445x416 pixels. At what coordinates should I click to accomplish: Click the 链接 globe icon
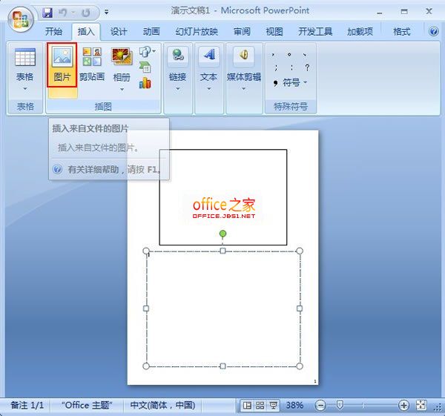coord(178,55)
